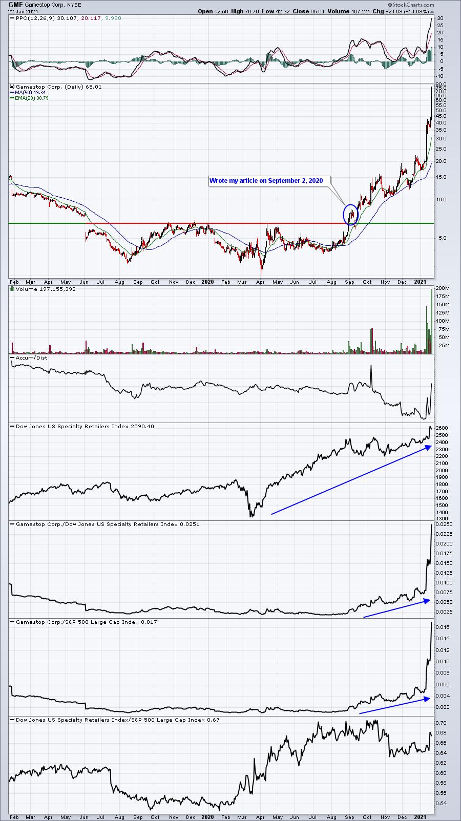461x821 pixels.
Task: Click the 'Close 65.01' value in header
Action: pos(309,11)
